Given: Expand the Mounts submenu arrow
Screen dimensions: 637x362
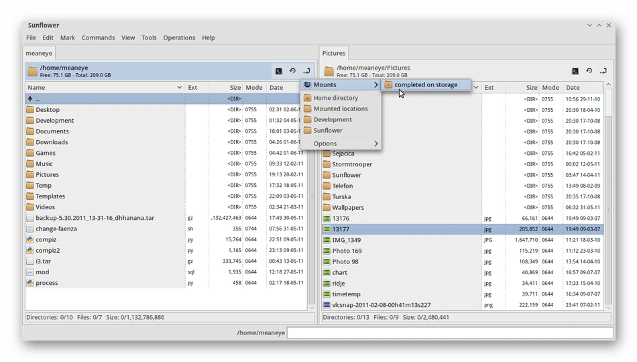Looking at the screenshot, I should coord(375,85).
